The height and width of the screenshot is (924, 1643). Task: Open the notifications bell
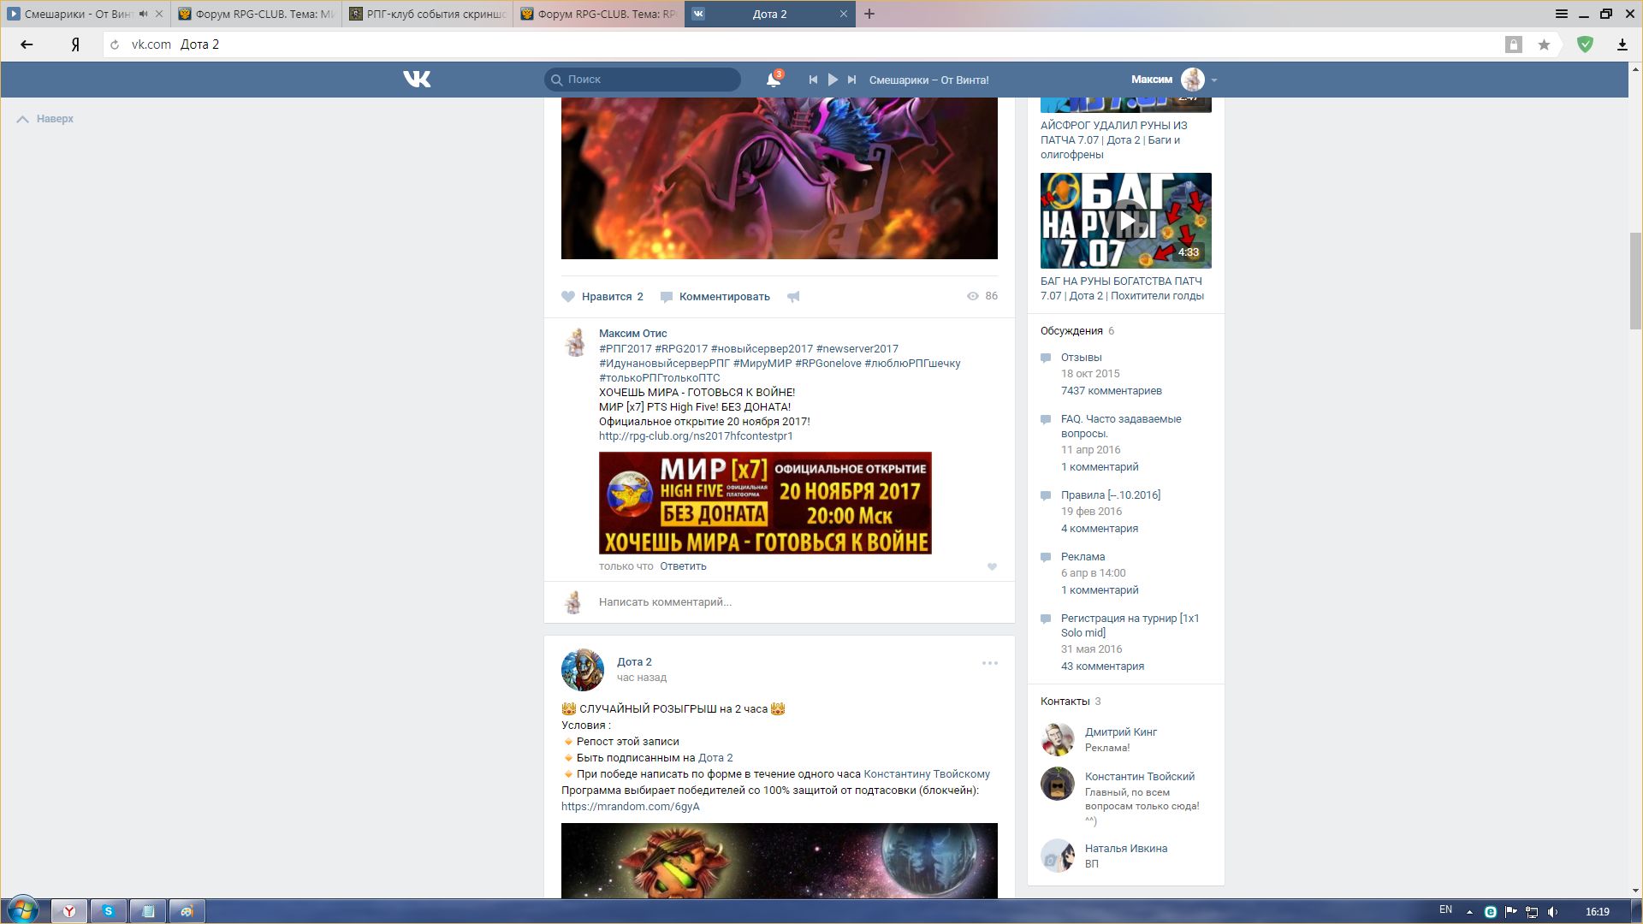coord(774,80)
